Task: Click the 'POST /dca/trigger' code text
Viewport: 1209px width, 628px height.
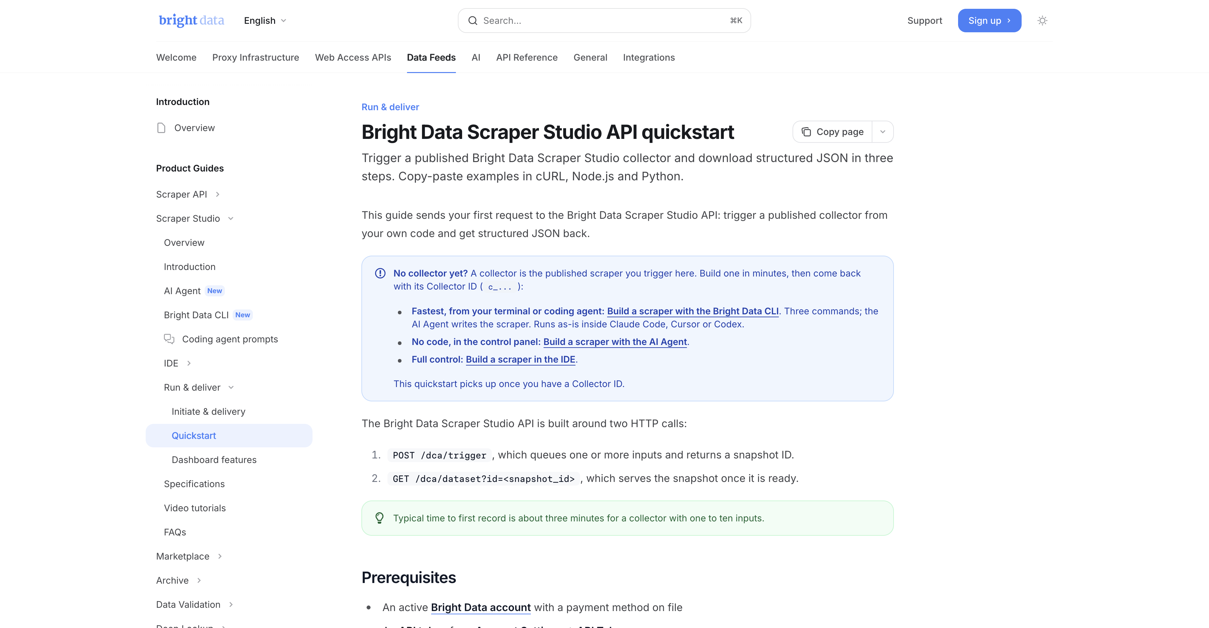Action: [x=439, y=455]
